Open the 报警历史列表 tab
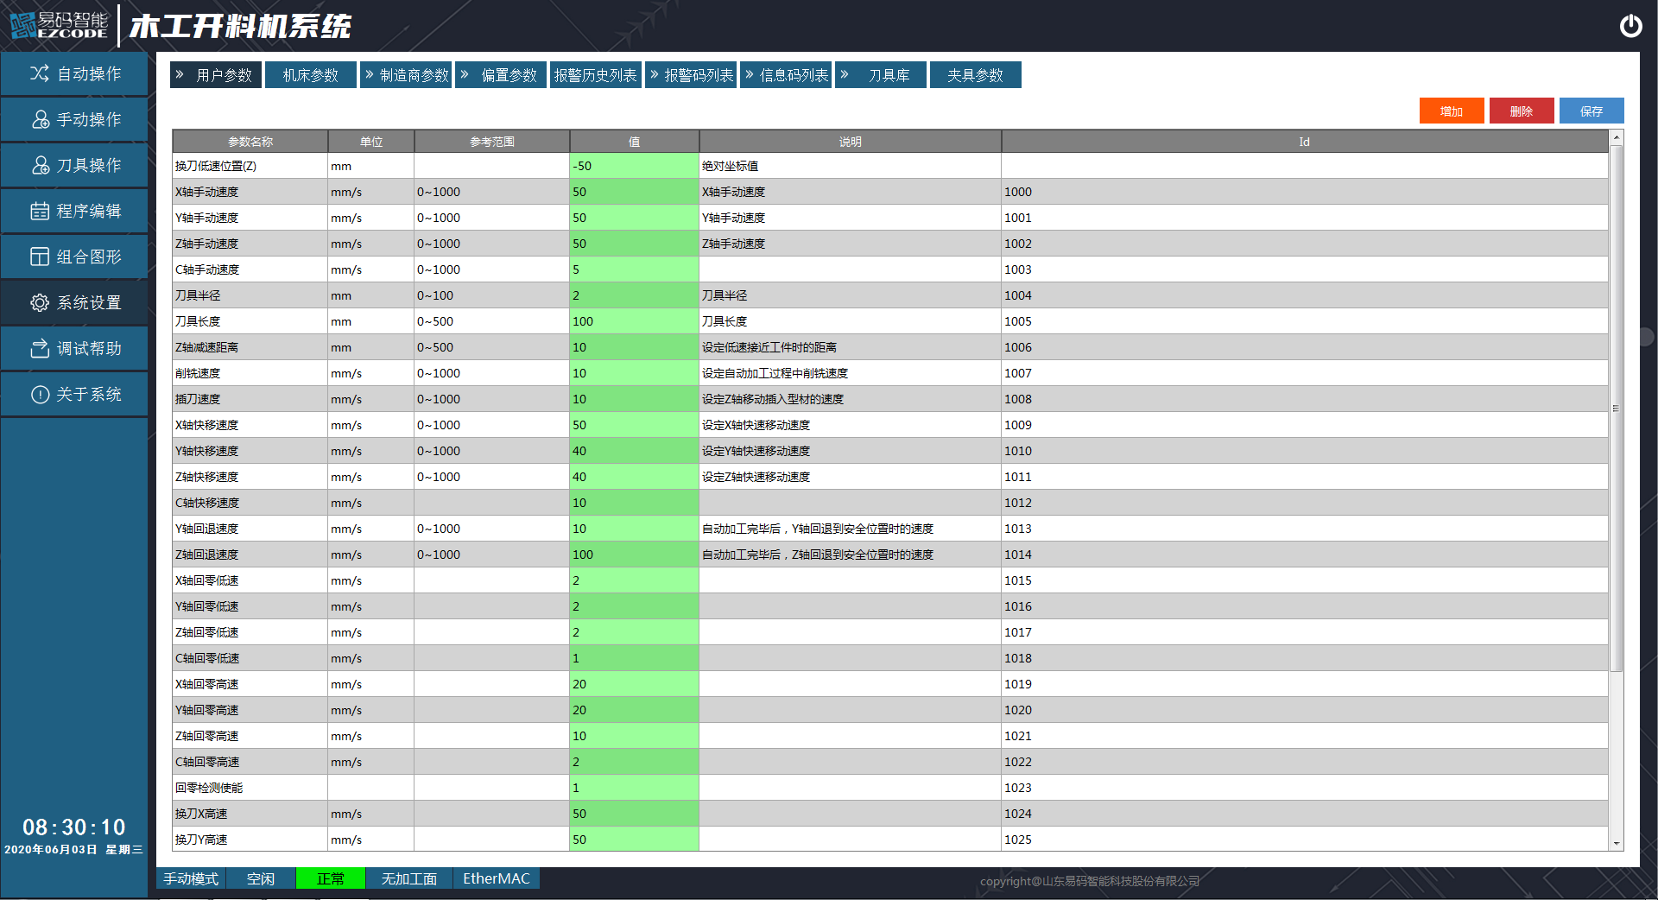Image resolution: width=1658 pixels, height=900 pixels. [x=595, y=75]
